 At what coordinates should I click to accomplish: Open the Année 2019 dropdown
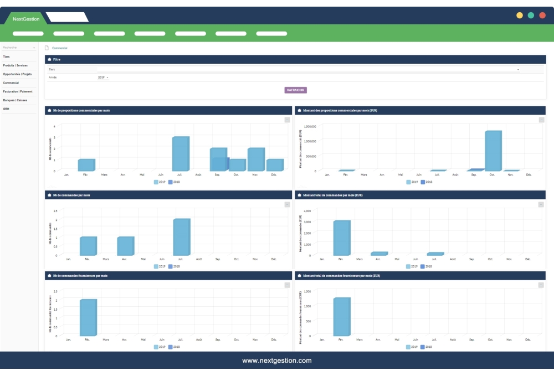click(103, 78)
